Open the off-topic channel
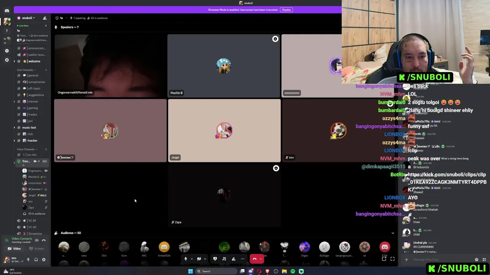490x275 pixels. (32, 88)
